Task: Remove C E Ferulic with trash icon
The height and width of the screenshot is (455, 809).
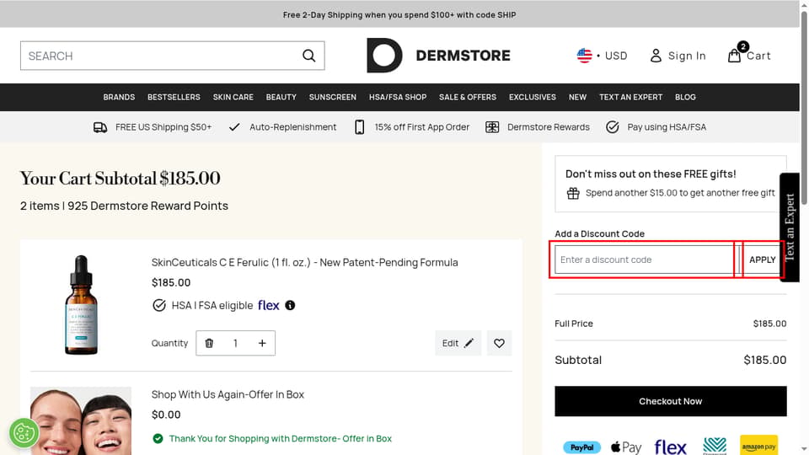Action: (209, 343)
